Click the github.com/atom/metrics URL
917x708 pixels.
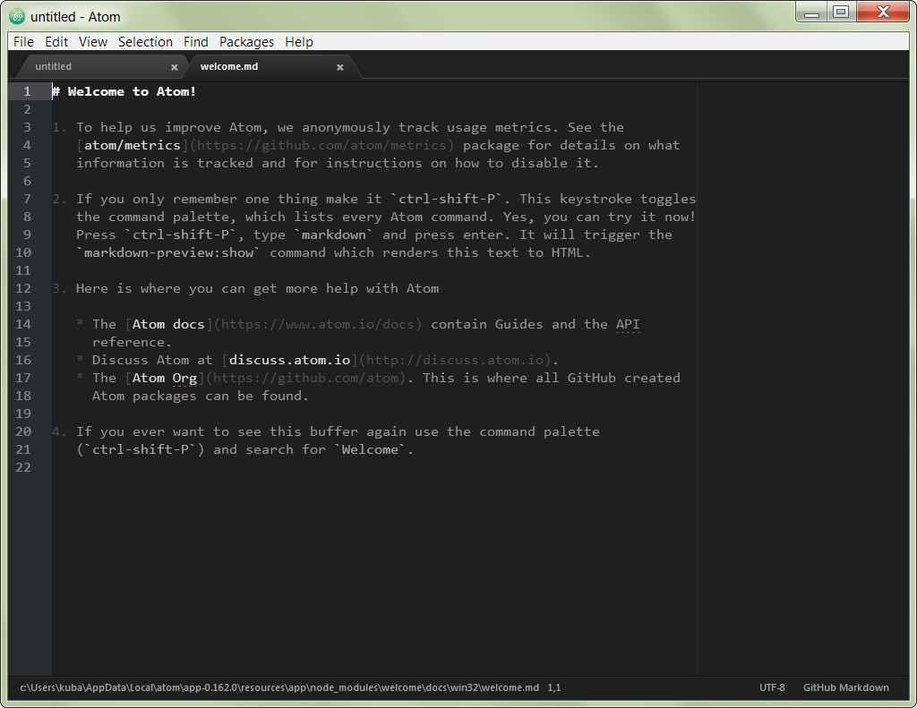321,145
